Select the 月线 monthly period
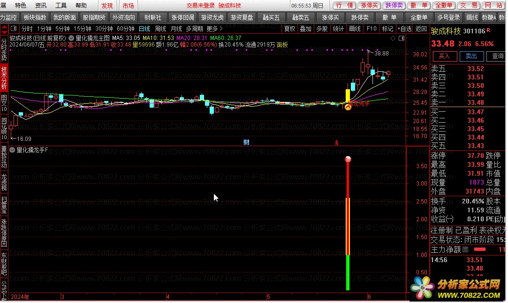Screen dimensions: 508x303 pos(176,29)
